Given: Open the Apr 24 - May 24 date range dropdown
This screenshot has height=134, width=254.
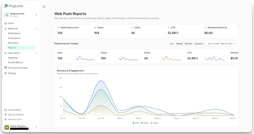Looking at the screenshot, I should pos(222,44).
